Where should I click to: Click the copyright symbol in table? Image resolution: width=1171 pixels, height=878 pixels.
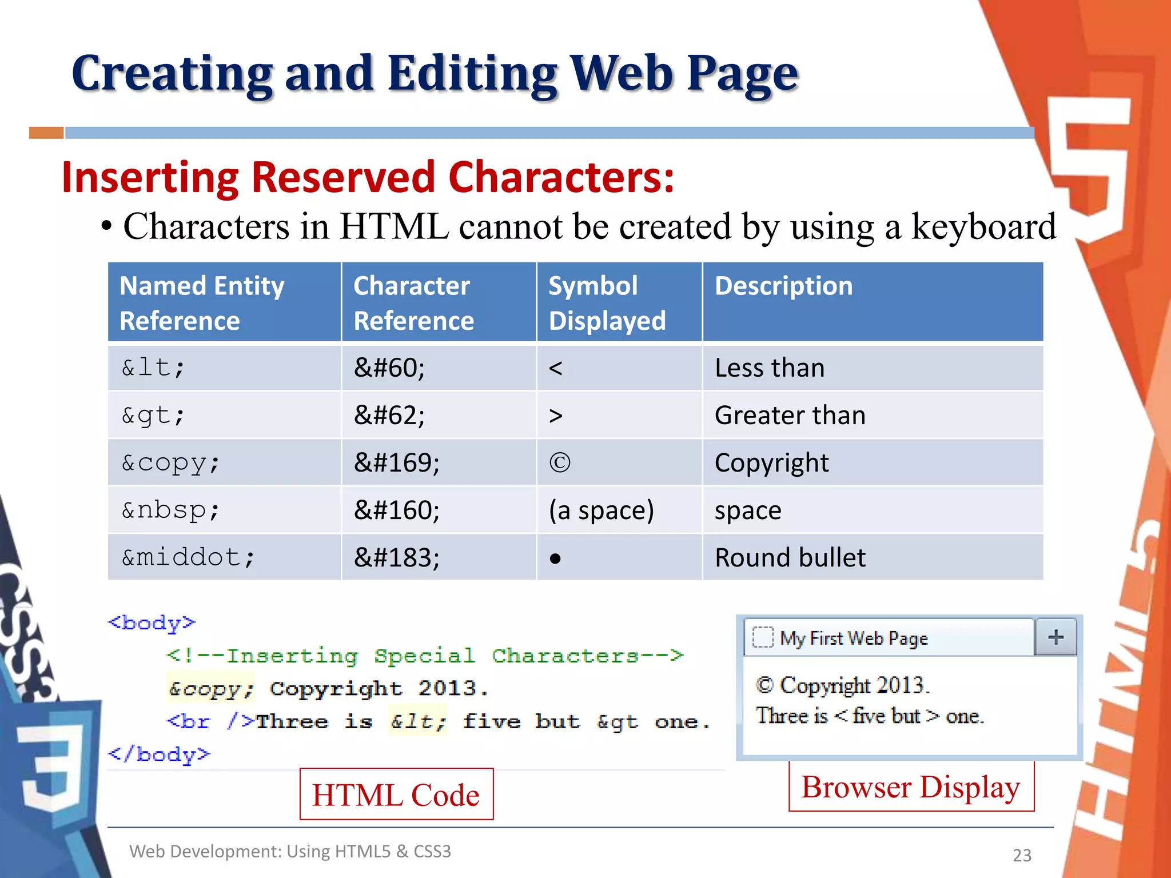point(560,463)
